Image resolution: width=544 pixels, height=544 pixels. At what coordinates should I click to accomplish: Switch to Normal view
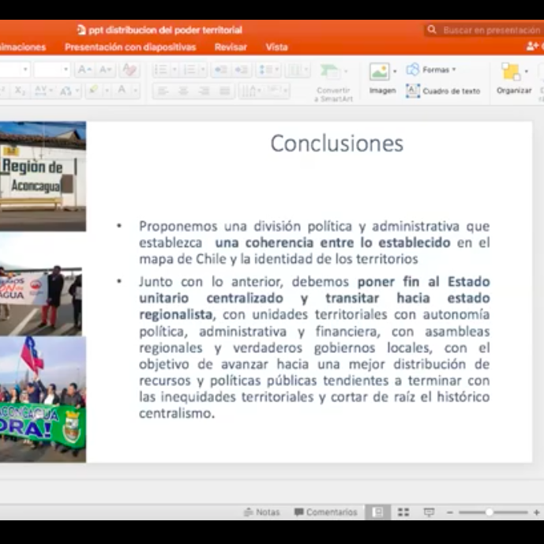pos(378,512)
